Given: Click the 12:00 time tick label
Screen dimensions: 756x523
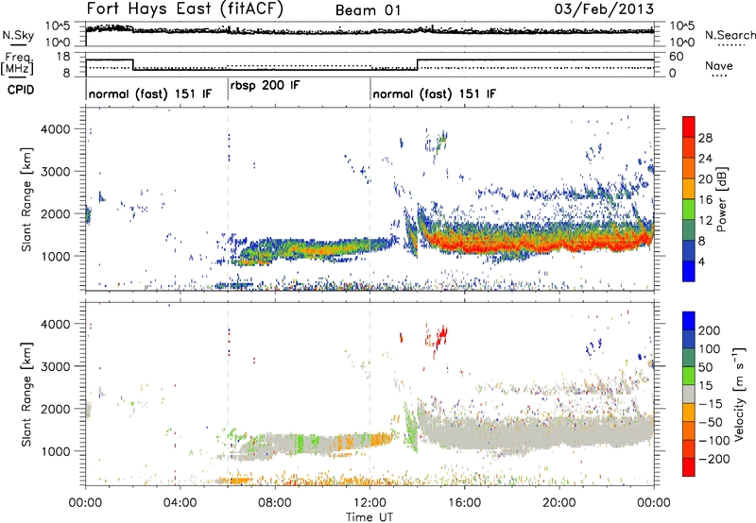Looking at the screenshot, I should (x=369, y=503).
